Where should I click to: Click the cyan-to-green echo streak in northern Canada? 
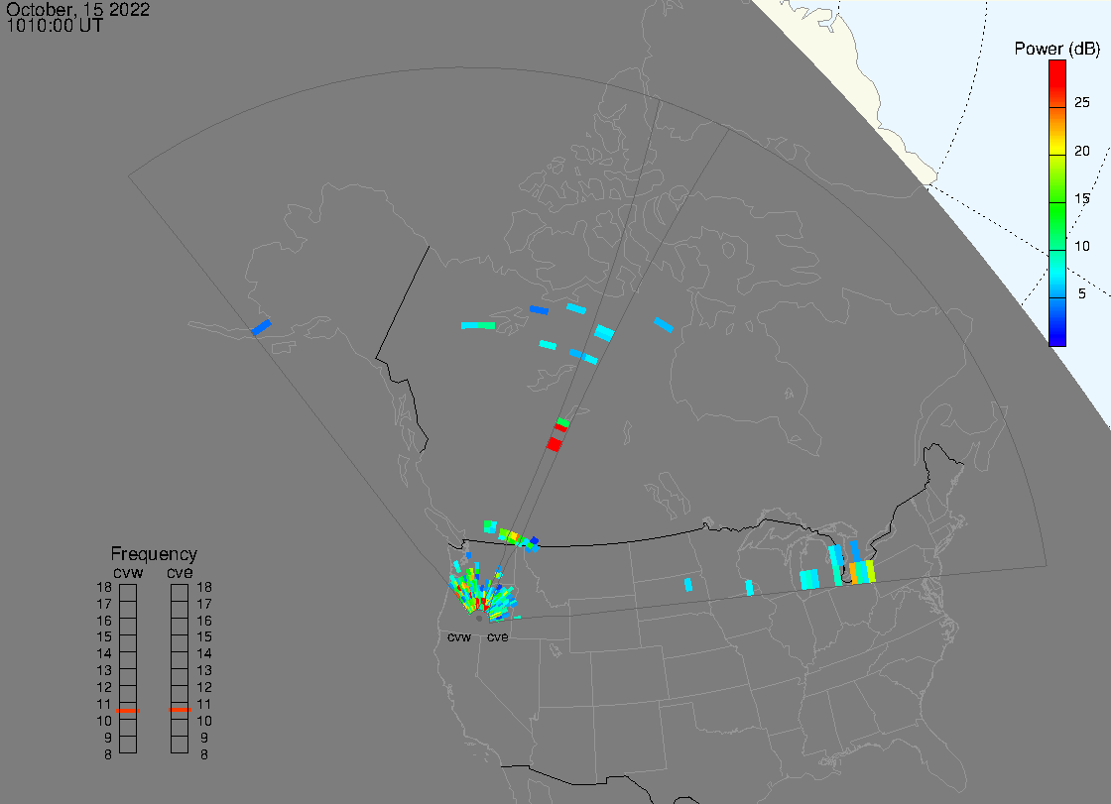pyautogui.click(x=478, y=326)
